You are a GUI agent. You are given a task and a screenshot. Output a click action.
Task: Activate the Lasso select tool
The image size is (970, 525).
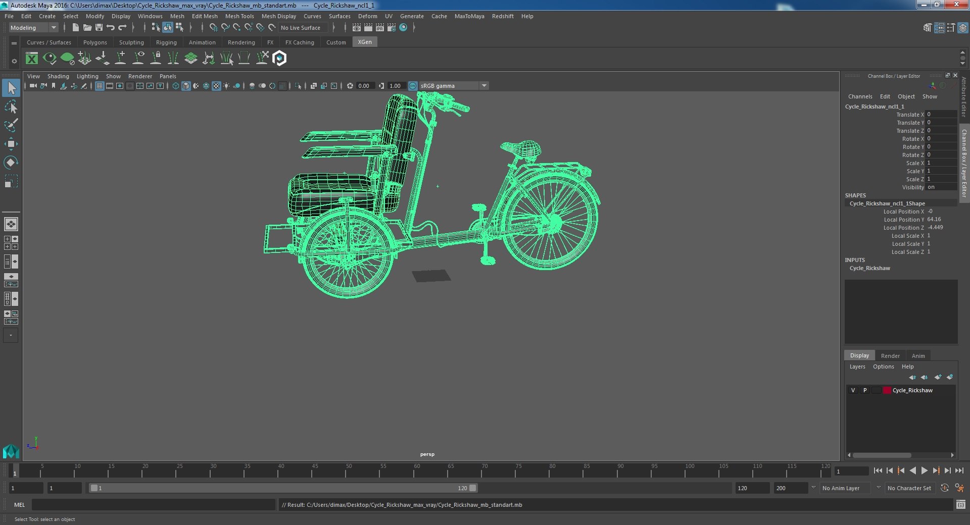[x=11, y=107]
